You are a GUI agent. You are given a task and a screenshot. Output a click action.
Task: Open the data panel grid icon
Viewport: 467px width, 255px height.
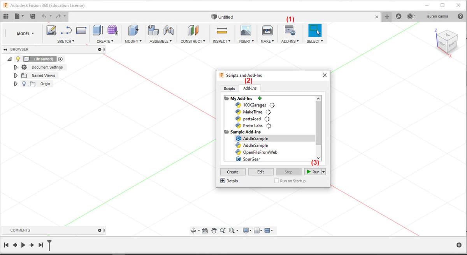pyautogui.click(x=6, y=16)
